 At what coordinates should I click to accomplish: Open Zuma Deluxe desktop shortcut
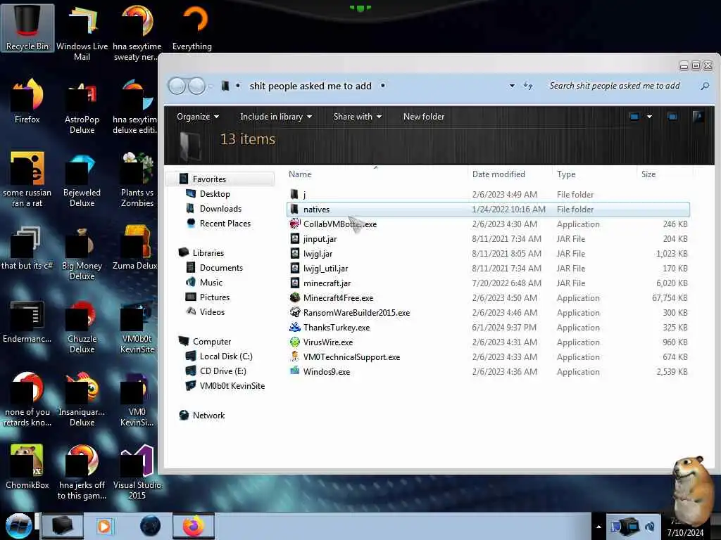pos(135,248)
